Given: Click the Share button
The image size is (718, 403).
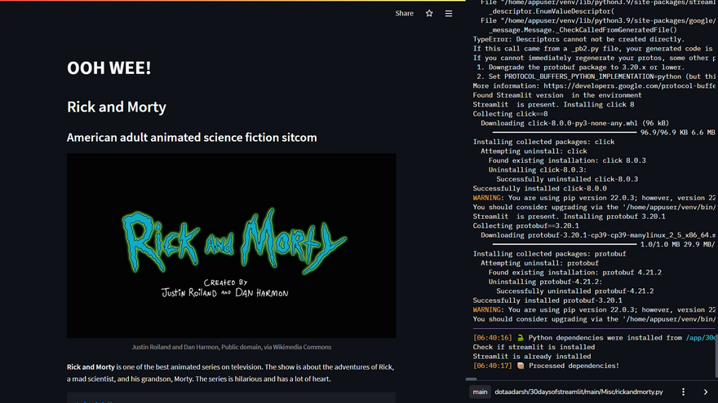Looking at the screenshot, I should tap(404, 13).
